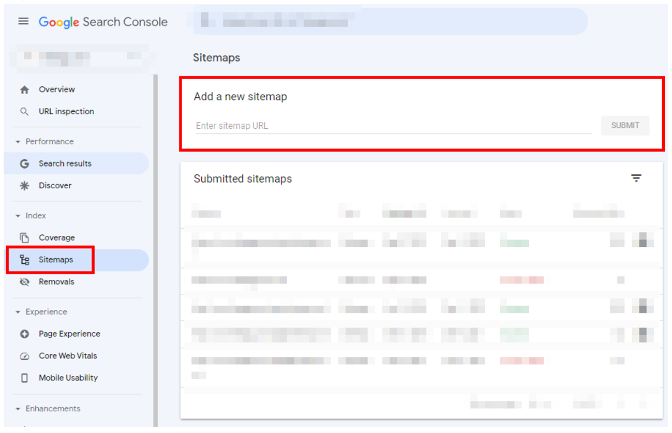672x433 pixels.
Task: Open the Overview page
Action: click(x=57, y=89)
